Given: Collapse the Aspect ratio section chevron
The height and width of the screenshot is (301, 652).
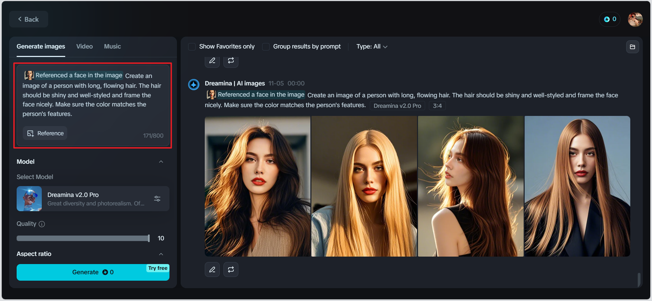Looking at the screenshot, I should click(x=161, y=254).
